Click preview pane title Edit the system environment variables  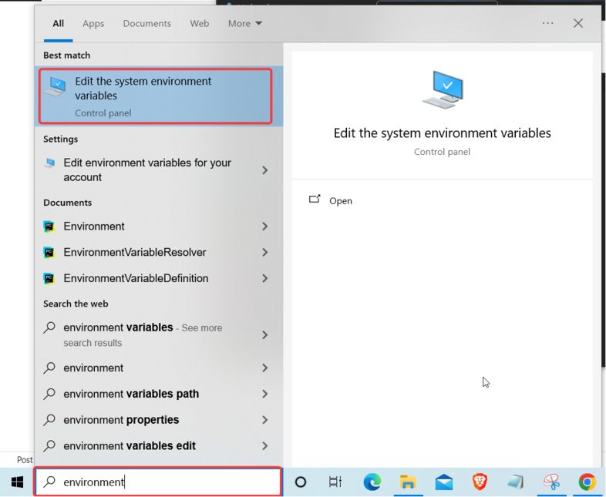coord(442,133)
